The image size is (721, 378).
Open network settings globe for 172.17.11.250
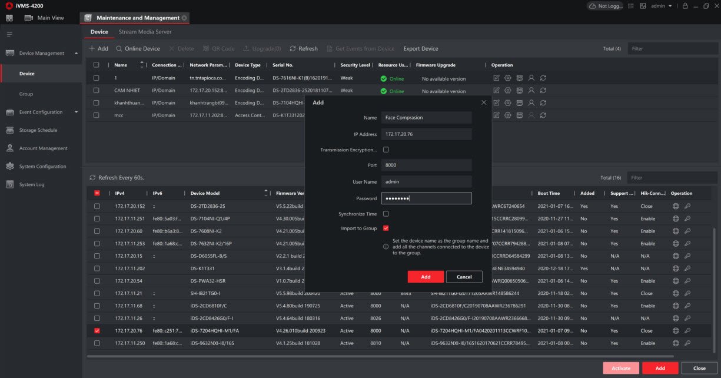[x=676, y=343]
